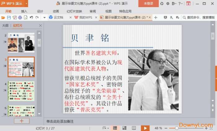Click the animation star under slide 3
This screenshot has height=131, width=217.
tap(5, 66)
